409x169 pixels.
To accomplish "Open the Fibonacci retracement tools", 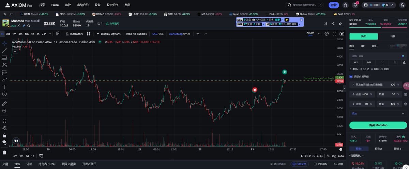I will [4, 58].
